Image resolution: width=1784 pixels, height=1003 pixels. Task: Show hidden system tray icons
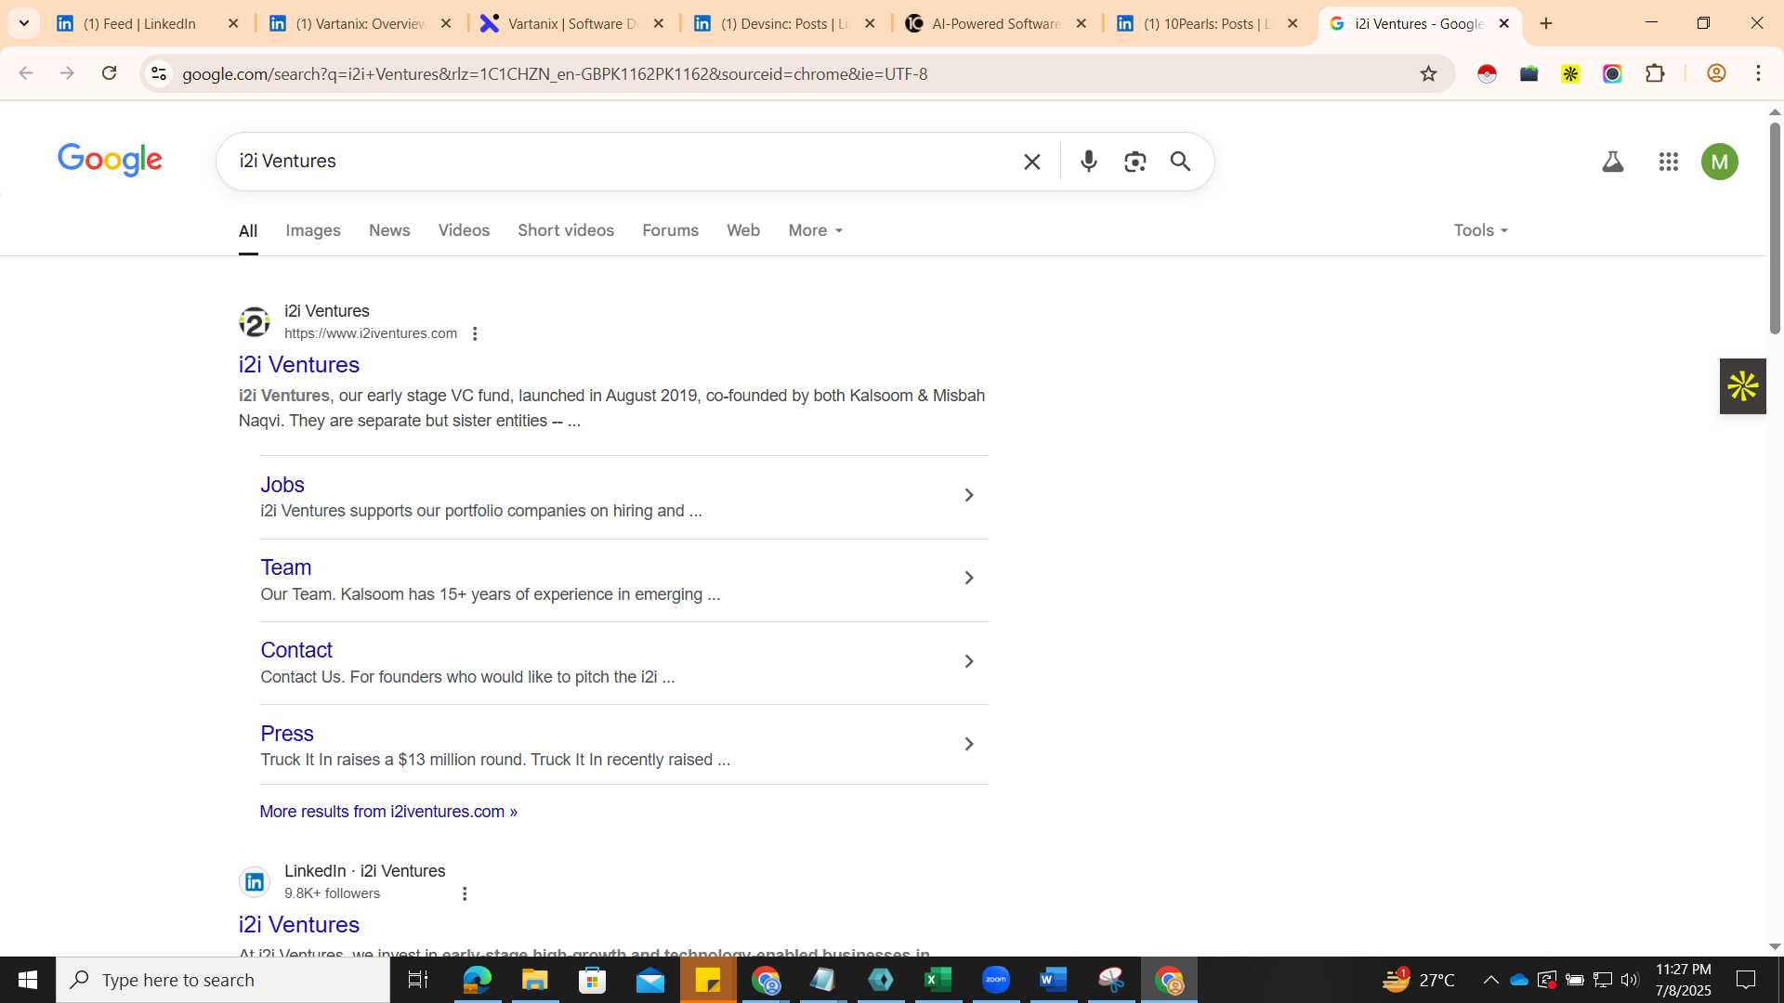pos(1490,980)
